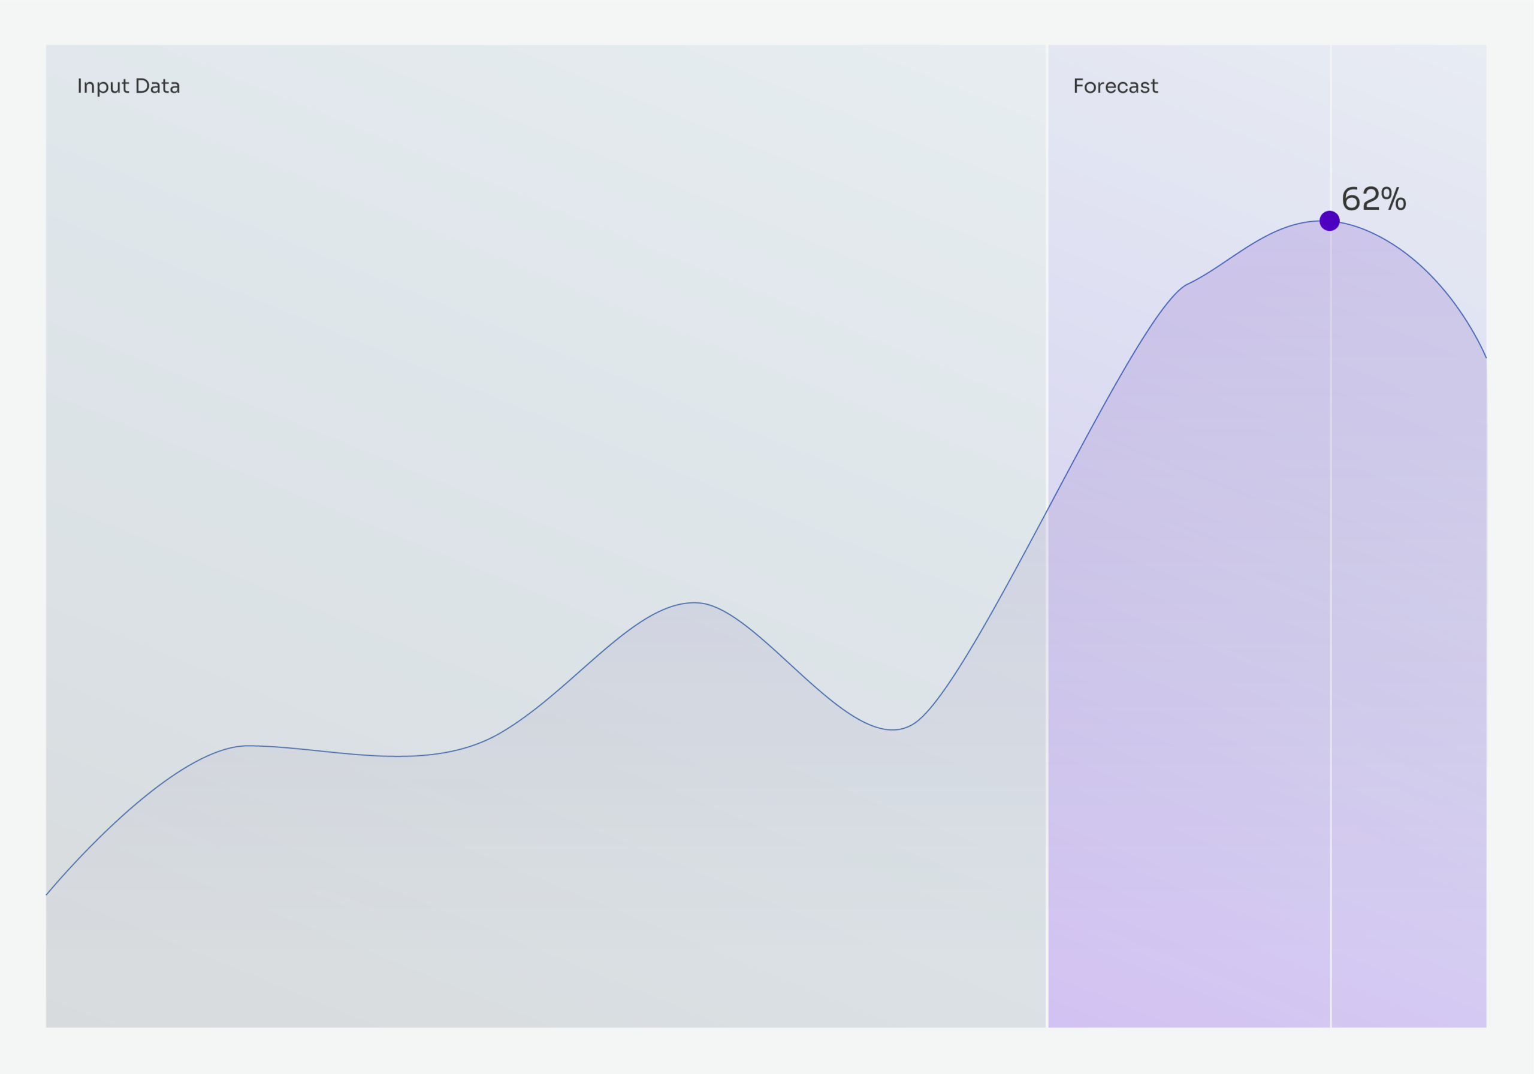Select the Forecast label
The height and width of the screenshot is (1074, 1534).
1115,86
